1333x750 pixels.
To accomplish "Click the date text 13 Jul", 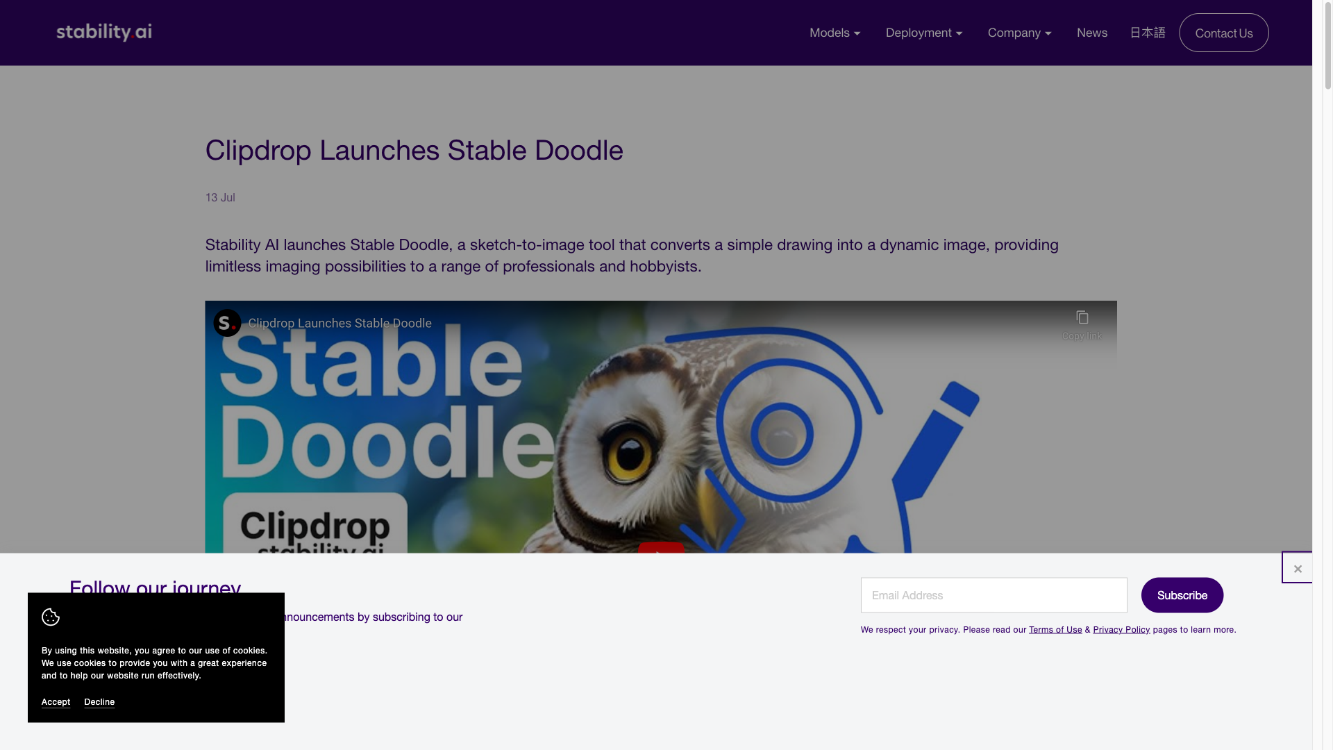I will (x=220, y=197).
